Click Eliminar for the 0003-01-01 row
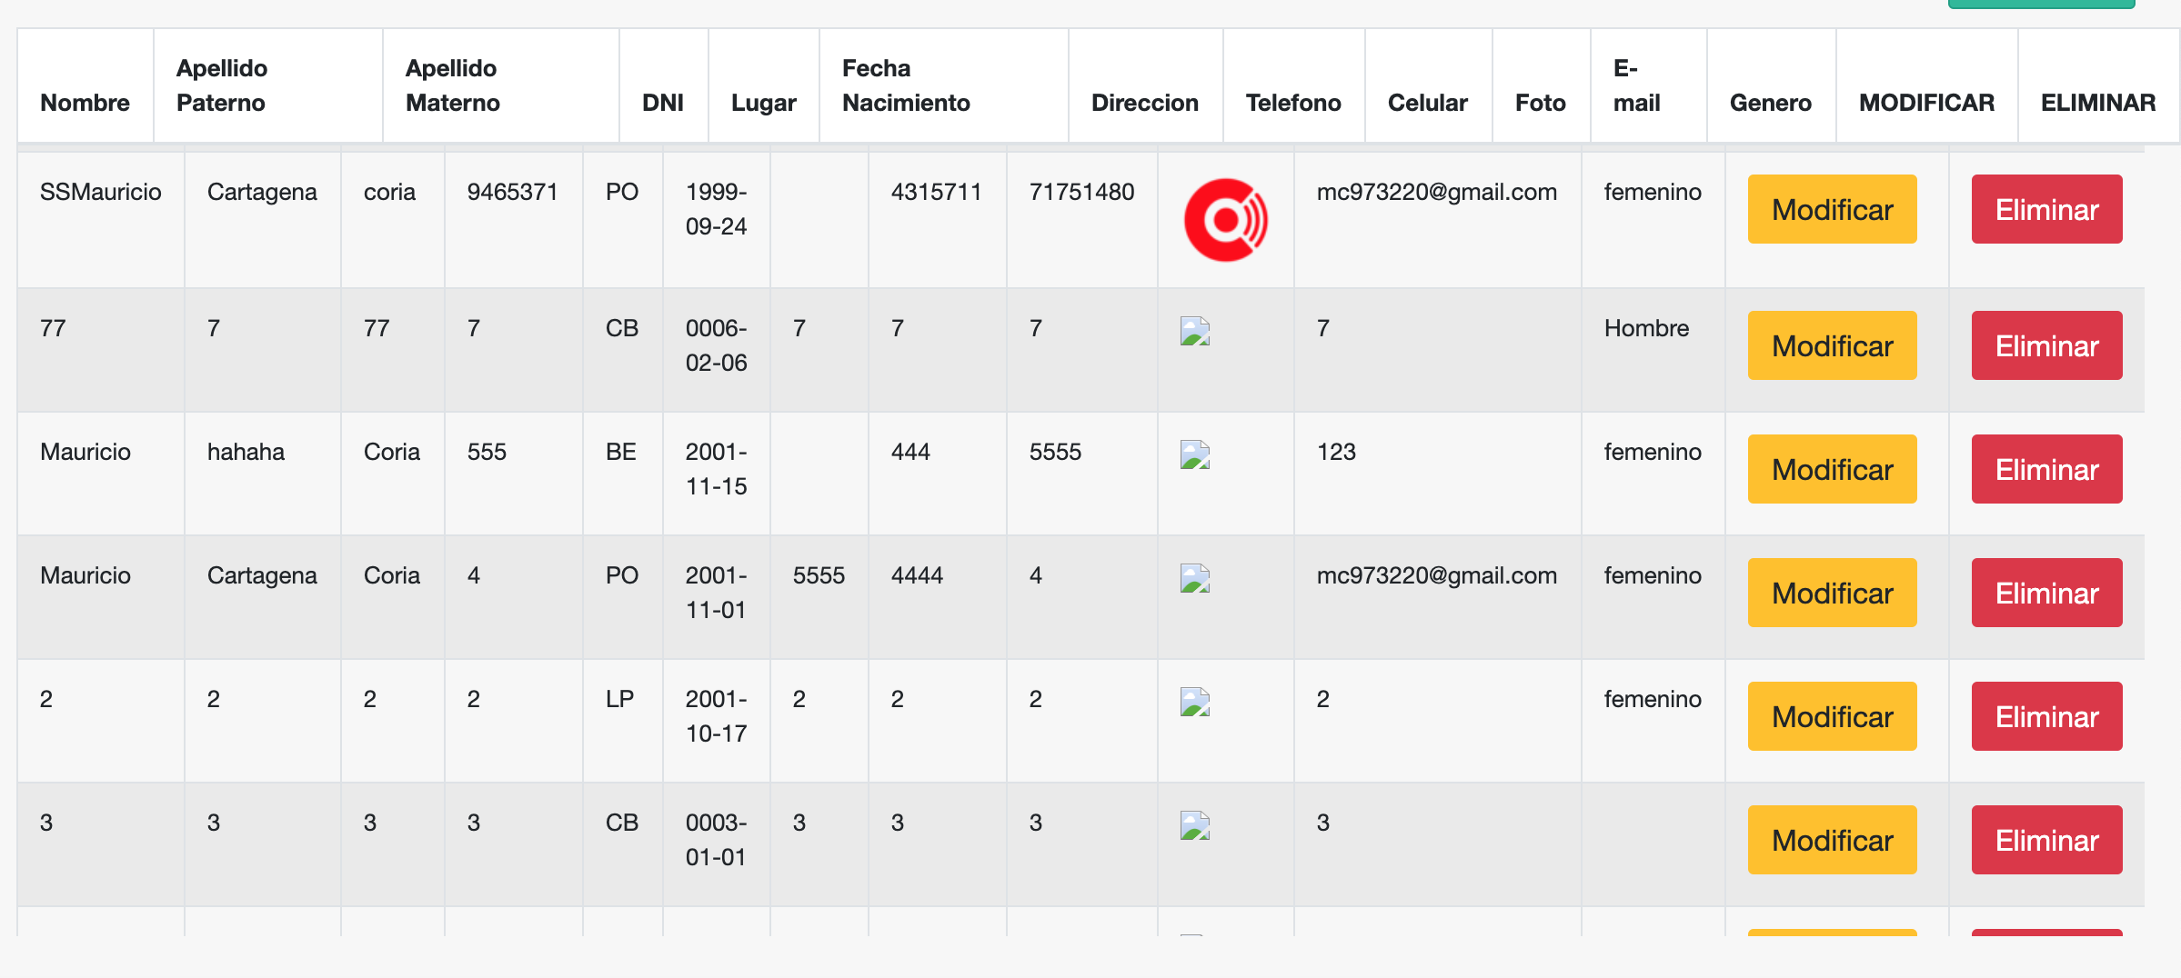The image size is (2181, 978). coord(2046,840)
